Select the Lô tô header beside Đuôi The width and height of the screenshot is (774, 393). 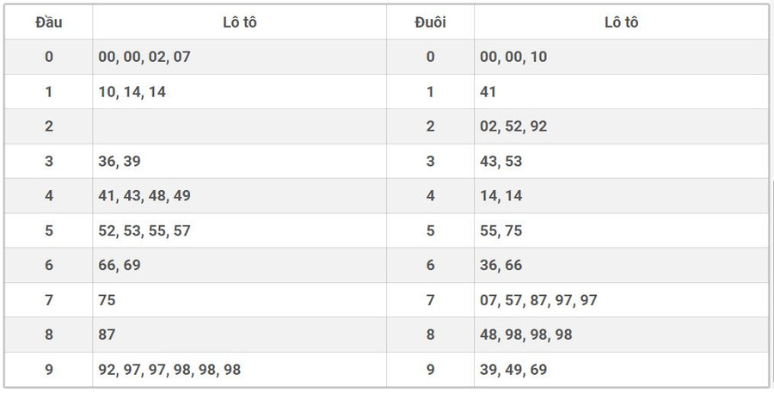pos(621,22)
